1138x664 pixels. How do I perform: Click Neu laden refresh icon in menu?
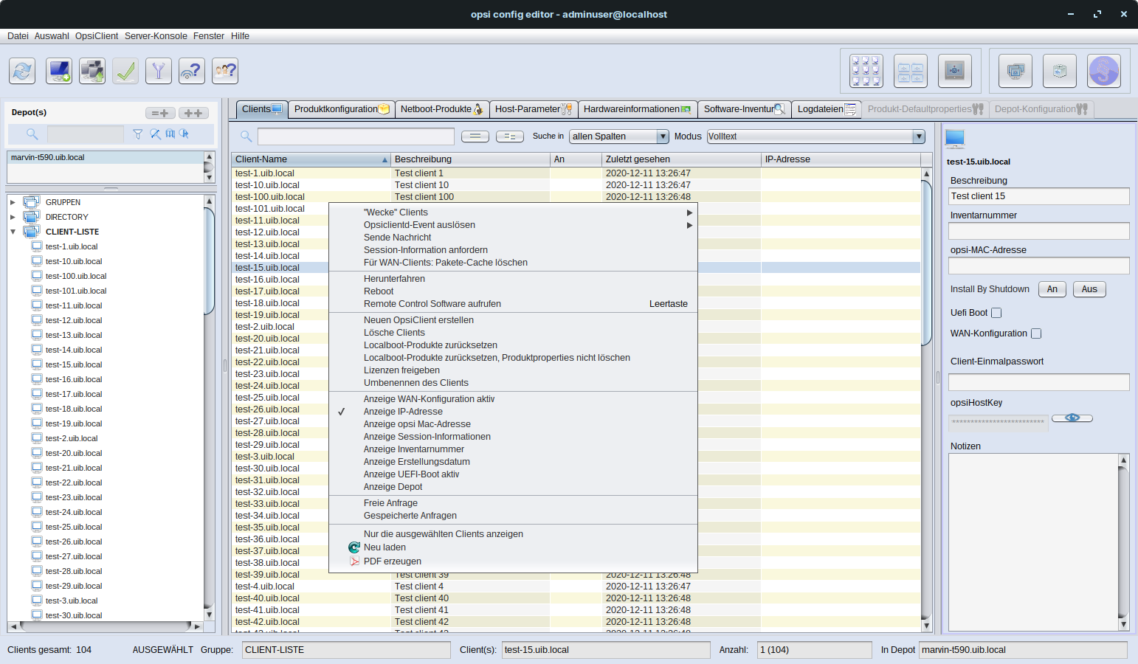point(354,547)
